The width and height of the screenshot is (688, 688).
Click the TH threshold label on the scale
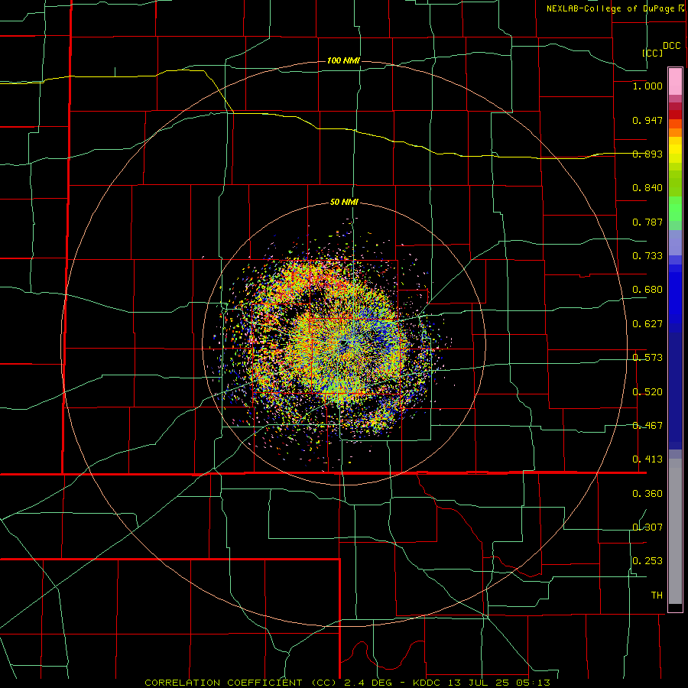pyautogui.click(x=657, y=596)
